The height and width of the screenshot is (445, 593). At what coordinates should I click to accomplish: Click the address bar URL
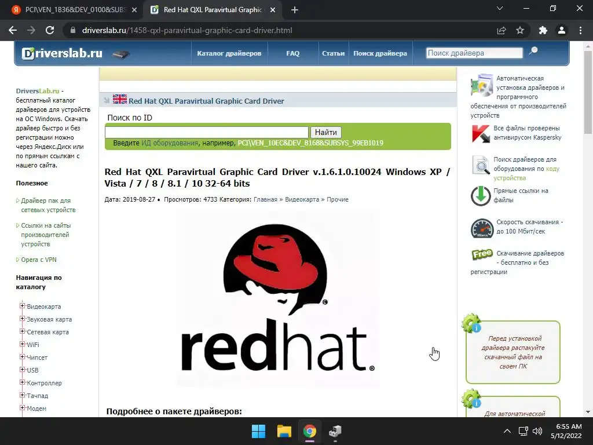(x=187, y=30)
